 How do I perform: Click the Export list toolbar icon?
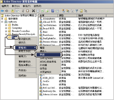47,11
